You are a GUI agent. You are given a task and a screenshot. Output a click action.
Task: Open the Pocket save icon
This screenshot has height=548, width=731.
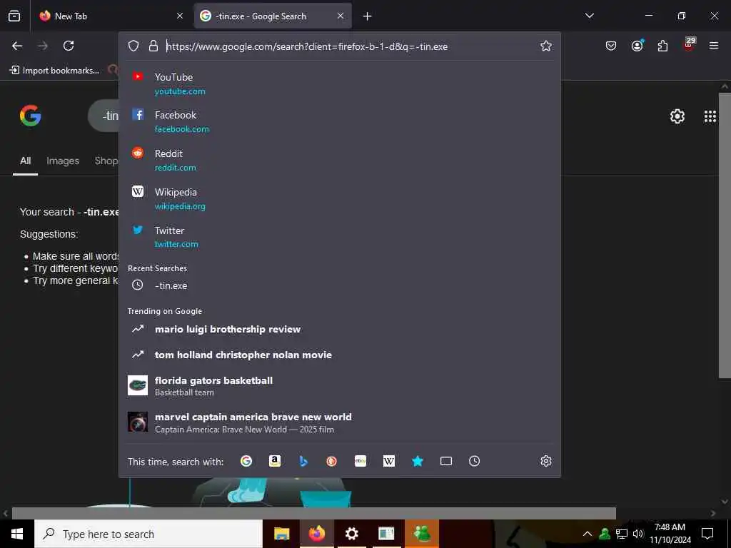pyautogui.click(x=611, y=46)
